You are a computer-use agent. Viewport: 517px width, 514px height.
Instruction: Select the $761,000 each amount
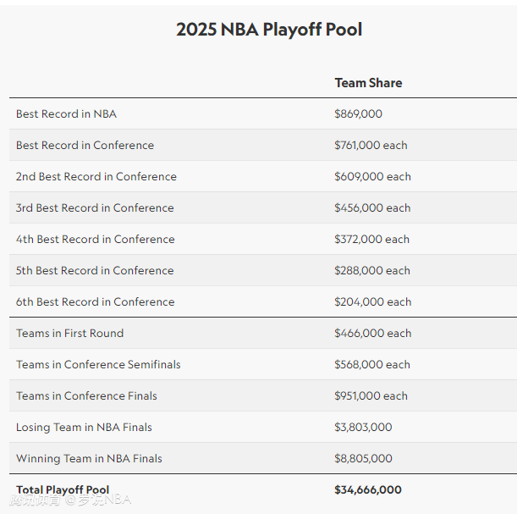coord(371,145)
